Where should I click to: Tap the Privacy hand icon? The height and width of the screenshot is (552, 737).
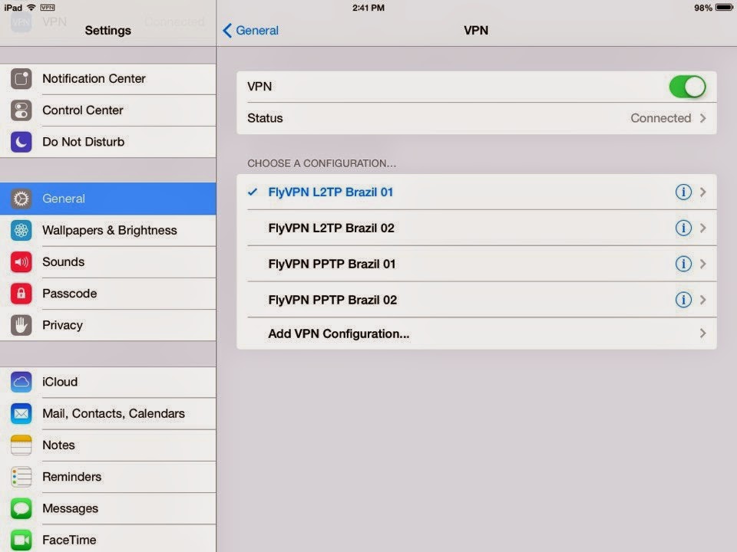pos(21,325)
